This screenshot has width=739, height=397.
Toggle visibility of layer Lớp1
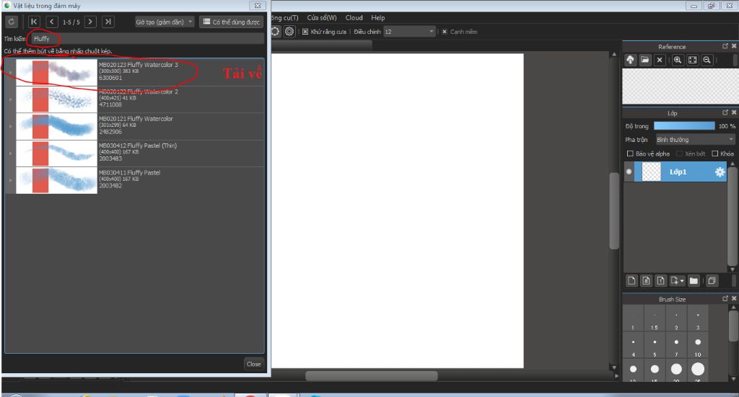click(629, 171)
